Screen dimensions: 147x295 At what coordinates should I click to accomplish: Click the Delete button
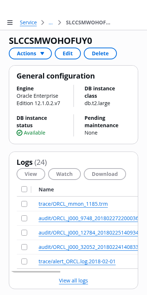coord(100,53)
